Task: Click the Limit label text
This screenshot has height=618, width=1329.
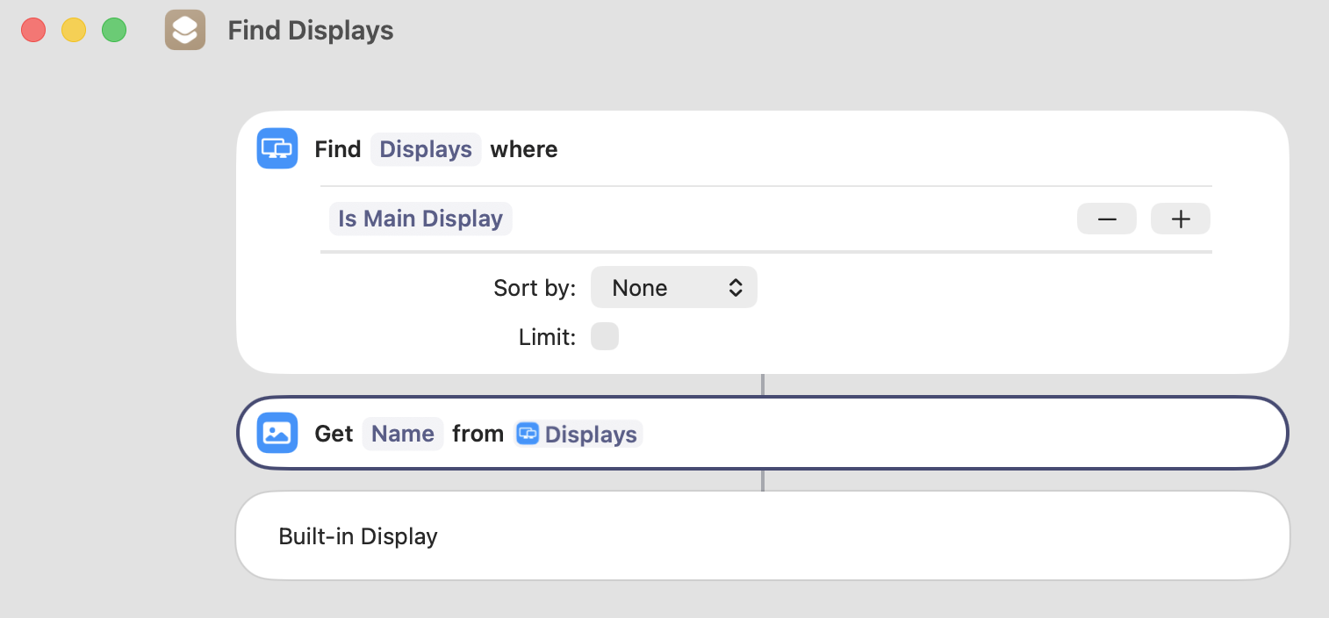Action: point(547,337)
